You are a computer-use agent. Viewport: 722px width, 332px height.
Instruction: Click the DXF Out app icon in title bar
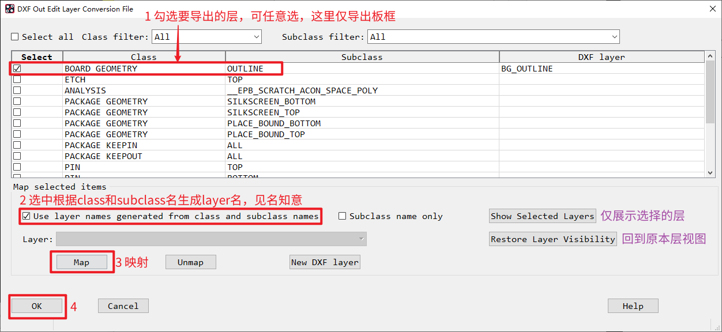click(x=9, y=9)
